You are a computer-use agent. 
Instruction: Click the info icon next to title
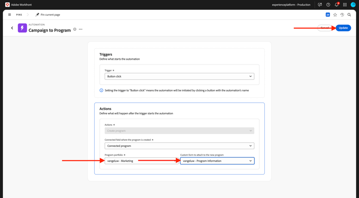(75, 29)
